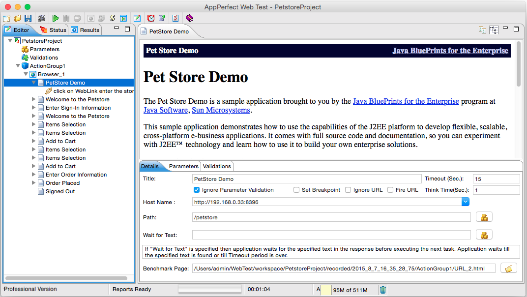Select the PetStore Demo page tab
527x297 pixels.
coord(165,31)
